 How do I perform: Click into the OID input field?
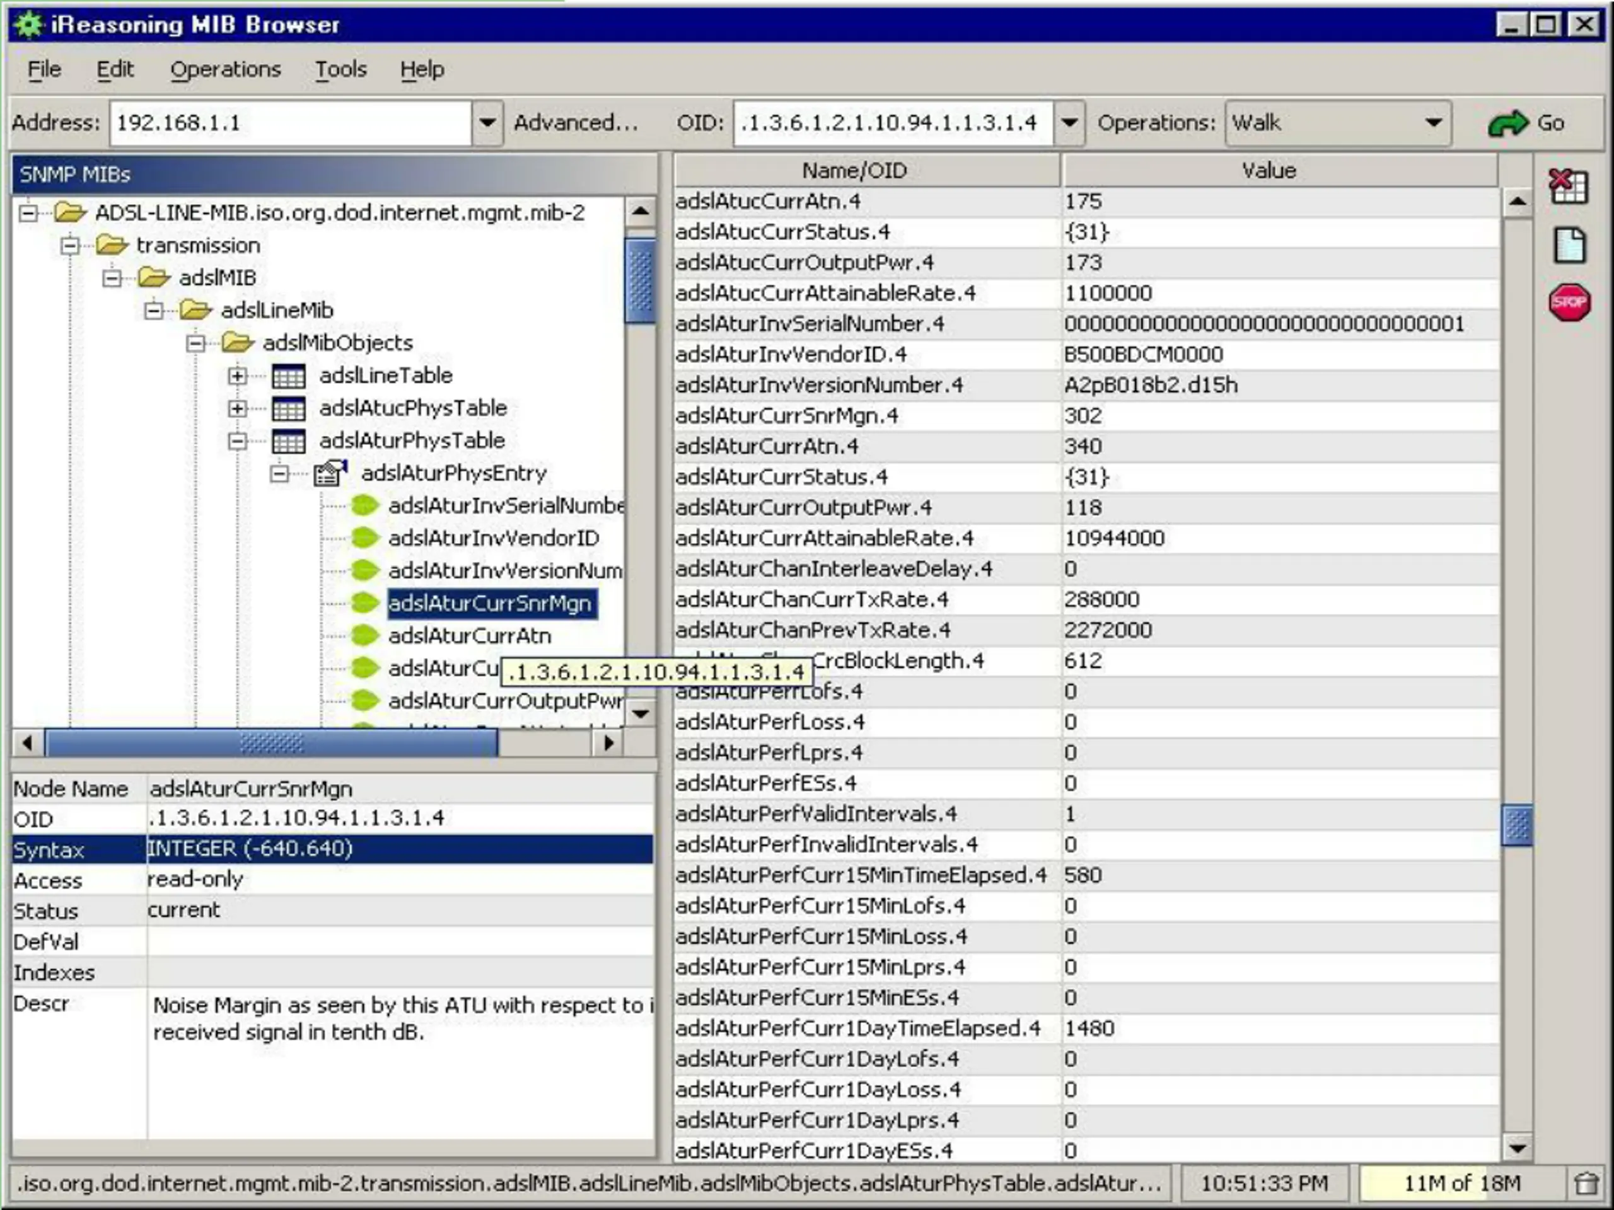click(x=893, y=122)
